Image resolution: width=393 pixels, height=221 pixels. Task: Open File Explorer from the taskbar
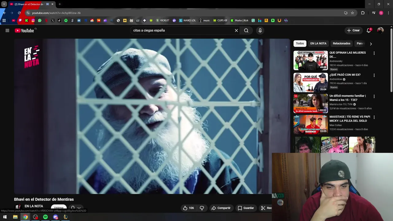click(x=15, y=217)
